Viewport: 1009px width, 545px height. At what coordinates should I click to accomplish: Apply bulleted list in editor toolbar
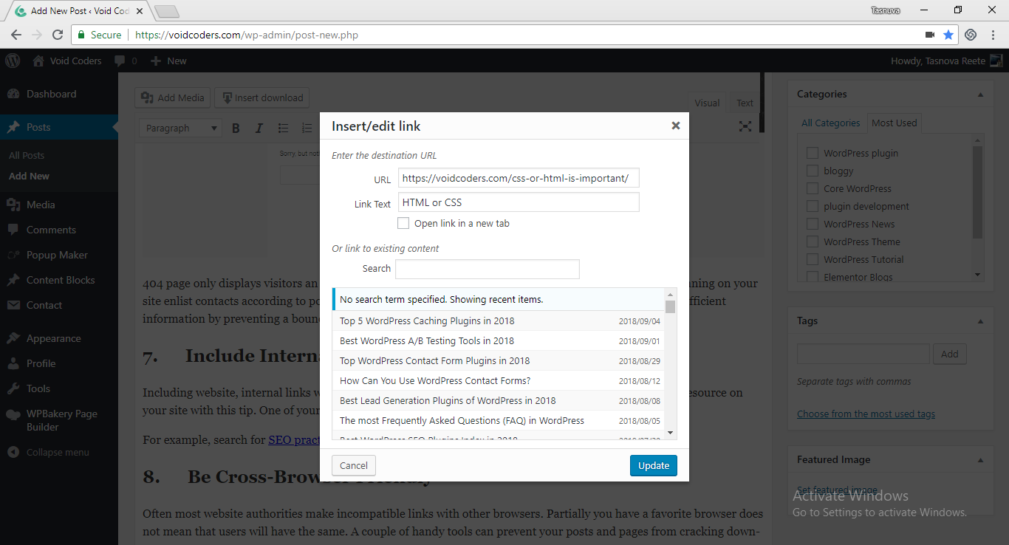[x=283, y=128]
